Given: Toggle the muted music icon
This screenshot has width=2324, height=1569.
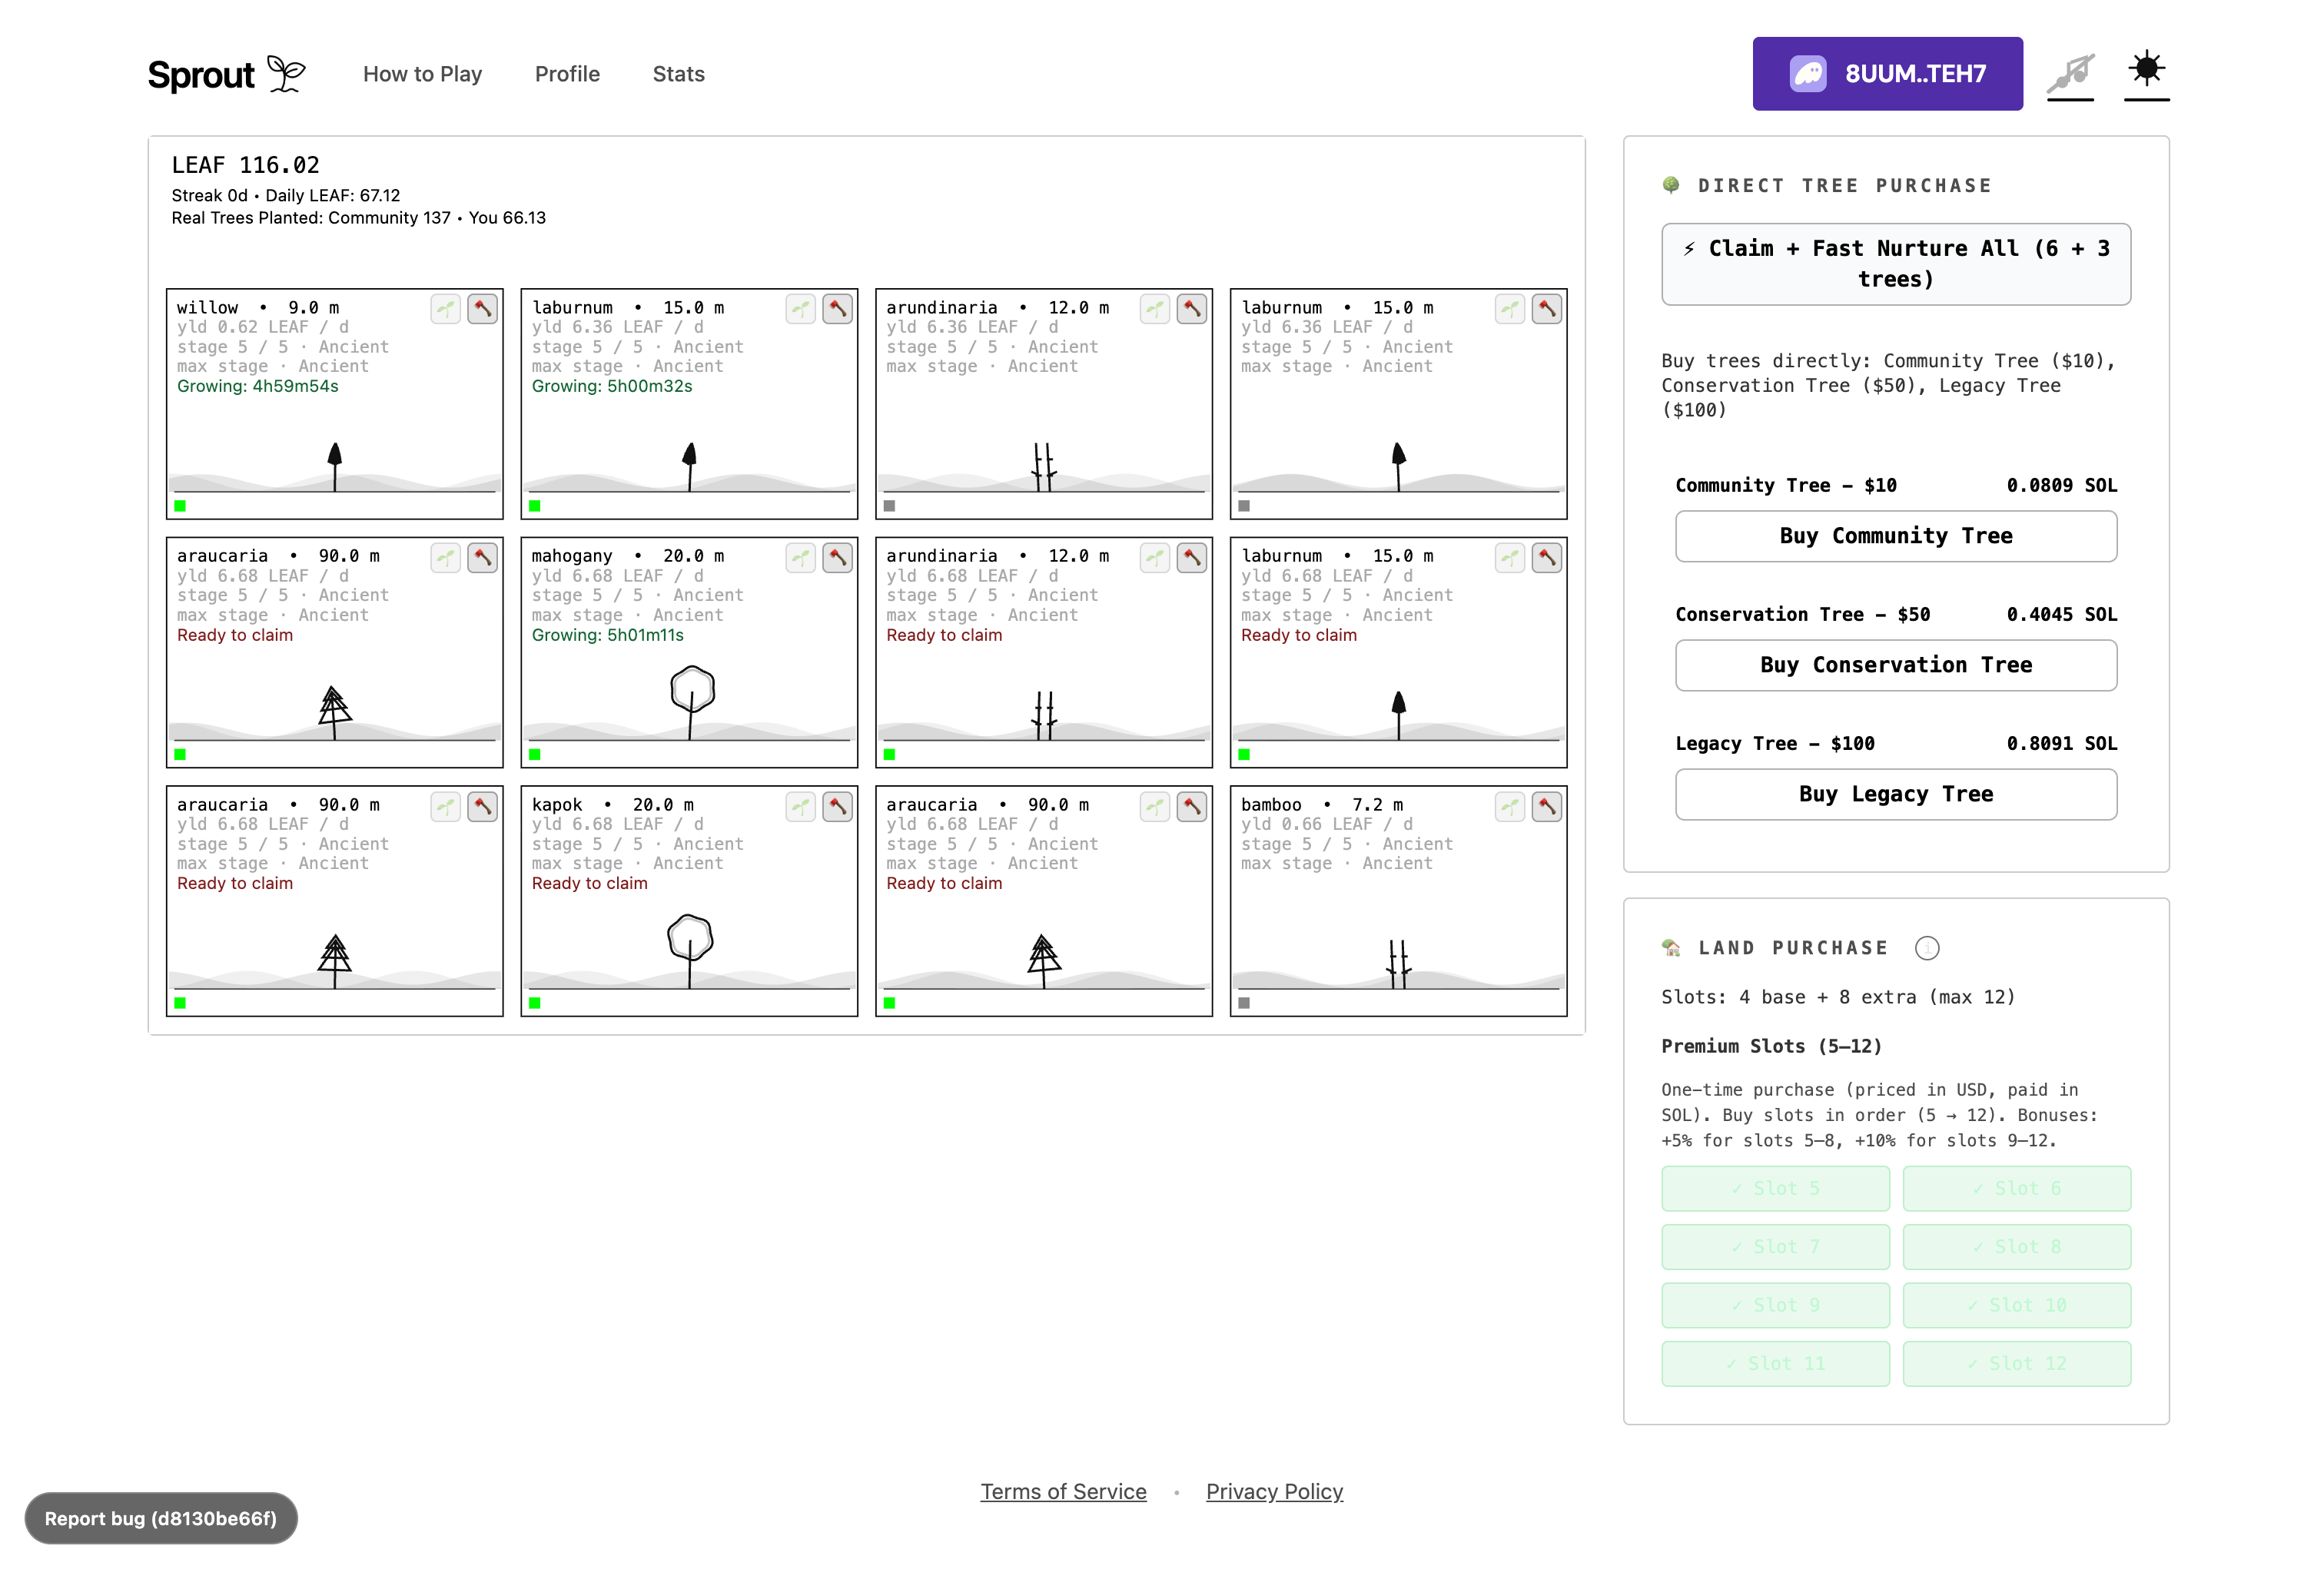Looking at the screenshot, I should pyautogui.click(x=2069, y=73).
